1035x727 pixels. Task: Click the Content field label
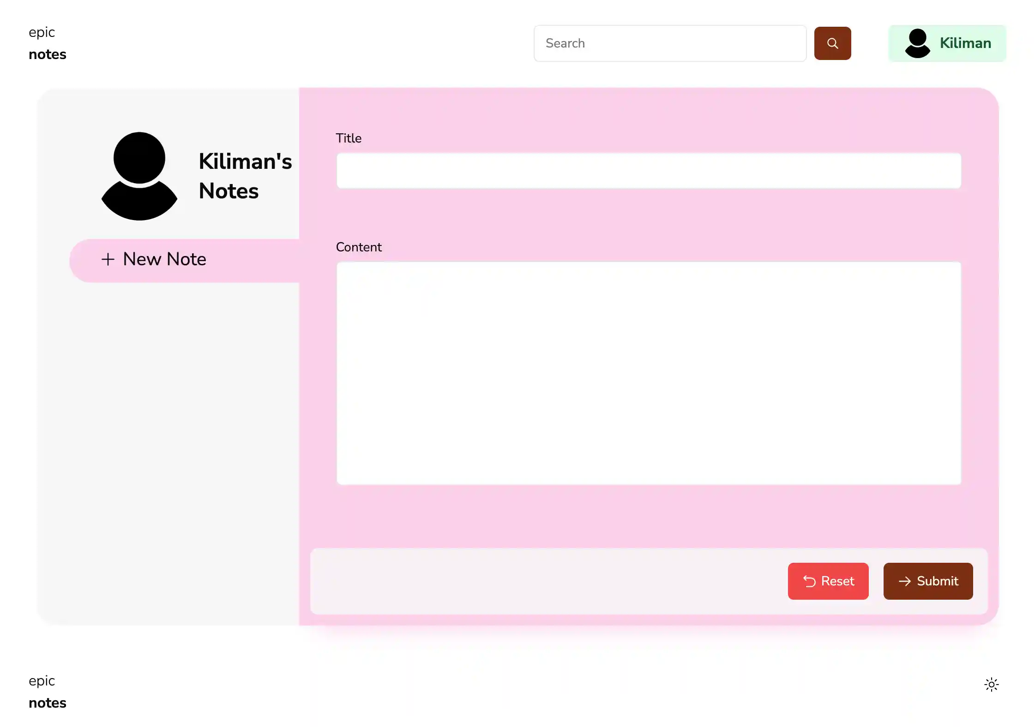(358, 247)
